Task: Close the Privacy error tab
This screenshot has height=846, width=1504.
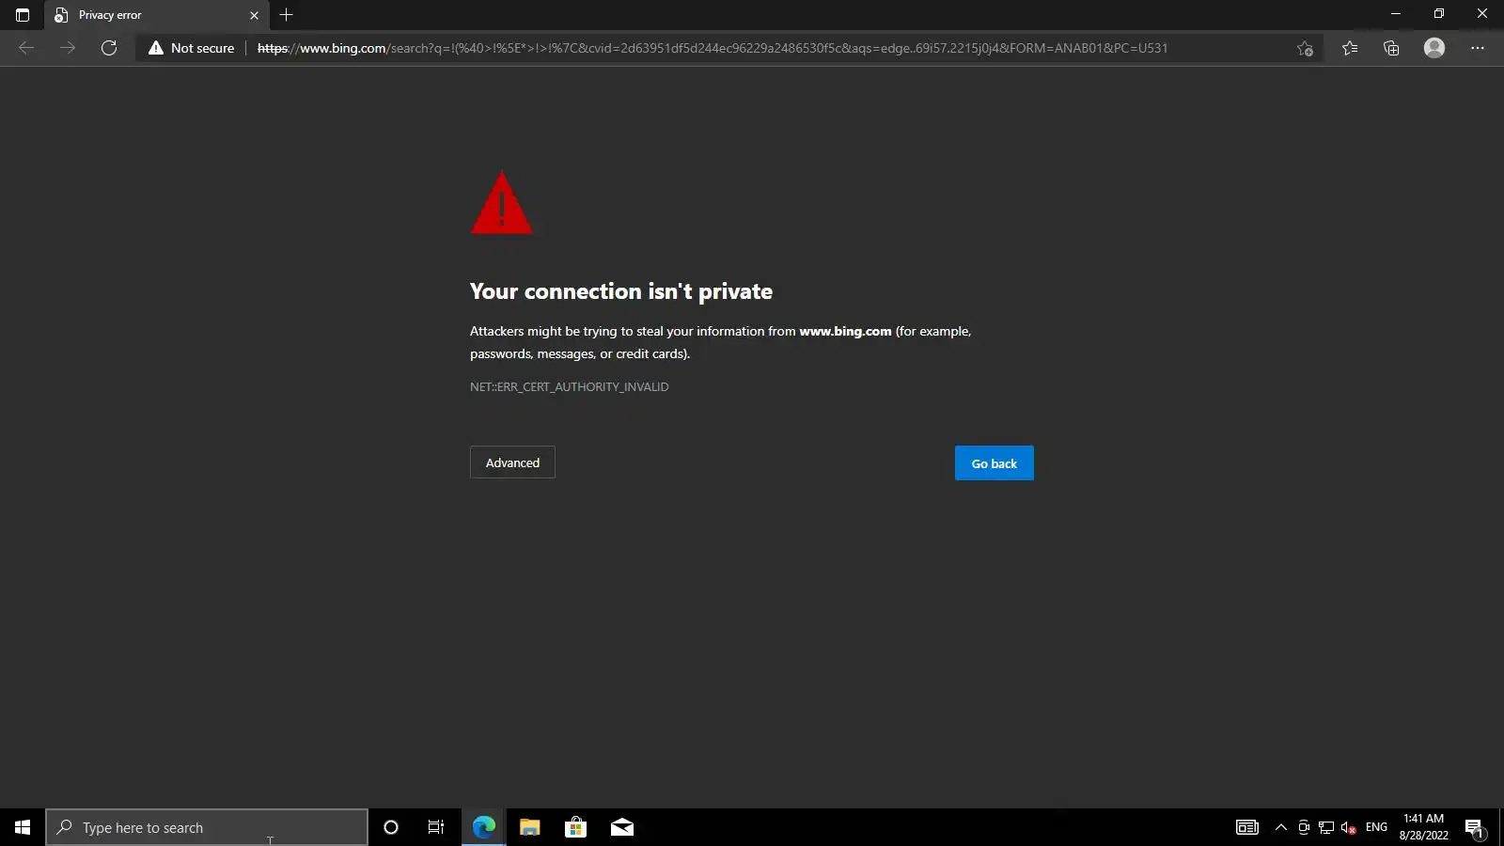Action: pyautogui.click(x=254, y=15)
